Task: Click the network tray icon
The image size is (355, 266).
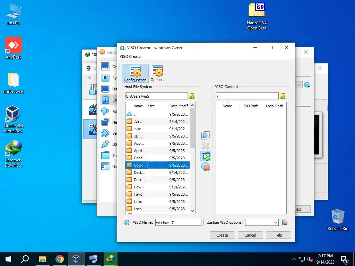Action: (302, 259)
